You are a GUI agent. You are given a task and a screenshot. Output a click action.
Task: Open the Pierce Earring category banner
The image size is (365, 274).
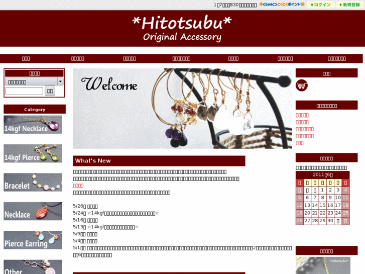pyautogui.click(x=33, y=240)
